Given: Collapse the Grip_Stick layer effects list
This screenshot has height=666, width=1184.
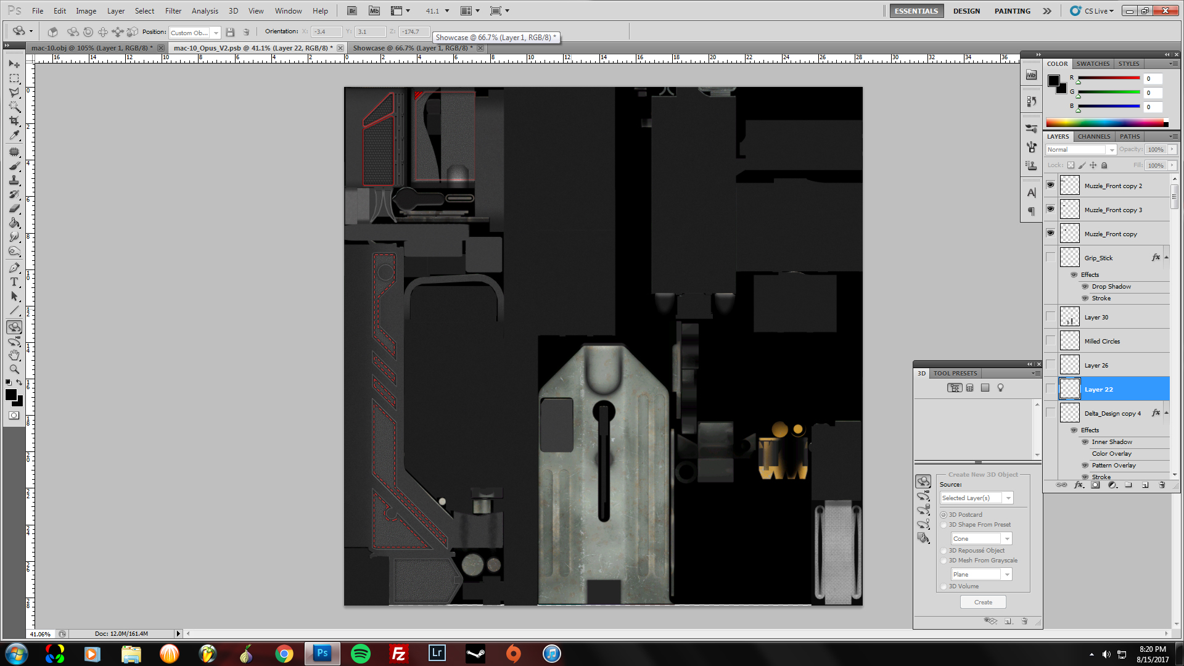Looking at the screenshot, I should [1166, 258].
